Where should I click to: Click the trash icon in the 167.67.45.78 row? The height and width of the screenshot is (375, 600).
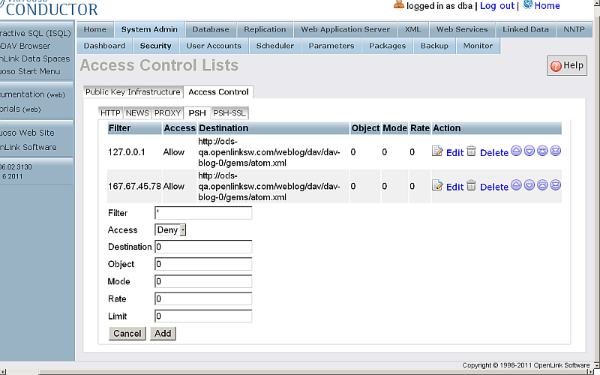pos(471,186)
